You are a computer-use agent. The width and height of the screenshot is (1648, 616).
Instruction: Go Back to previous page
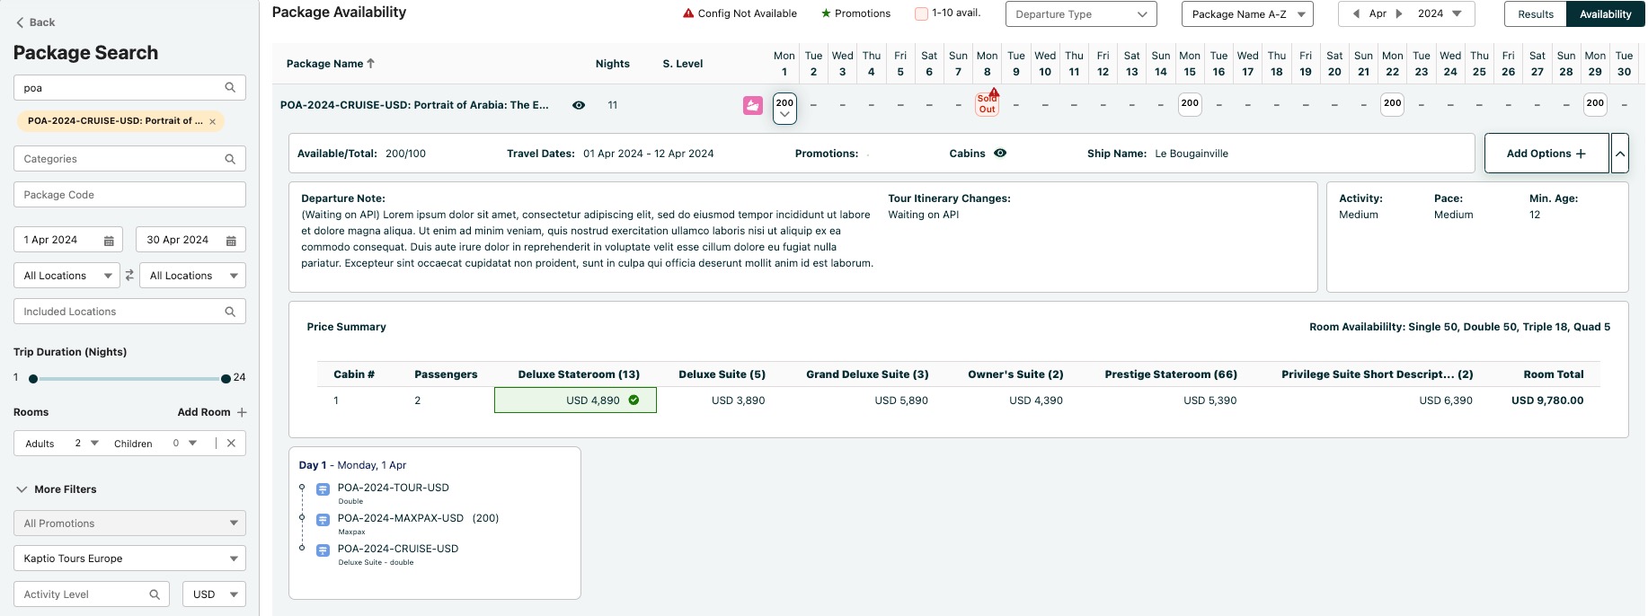[x=36, y=22]
